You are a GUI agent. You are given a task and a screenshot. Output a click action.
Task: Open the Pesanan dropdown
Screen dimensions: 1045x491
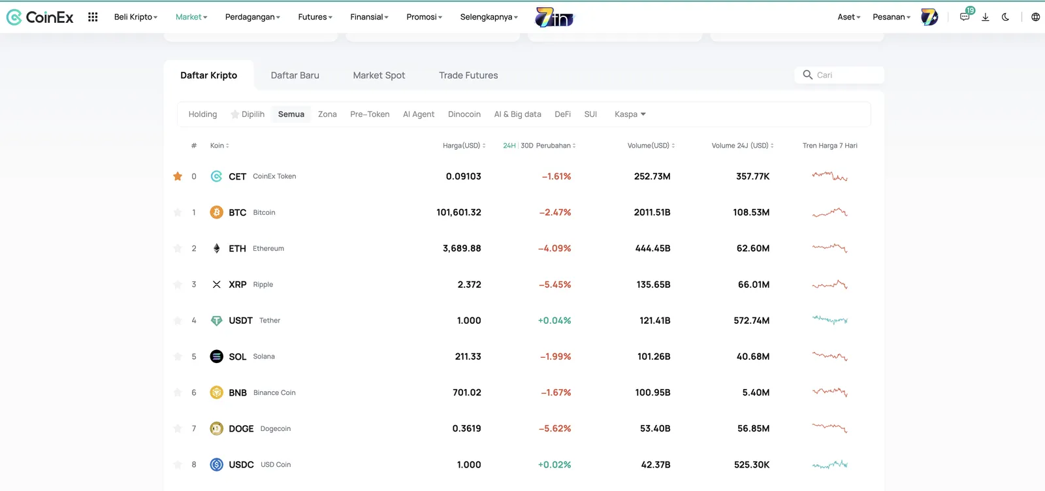(x=892, y=17)
